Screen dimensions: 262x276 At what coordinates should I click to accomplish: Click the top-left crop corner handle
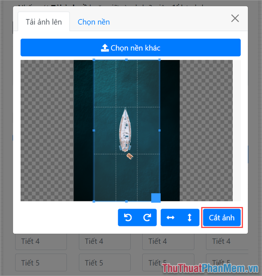pyautogui.click(x=94, y=60)
